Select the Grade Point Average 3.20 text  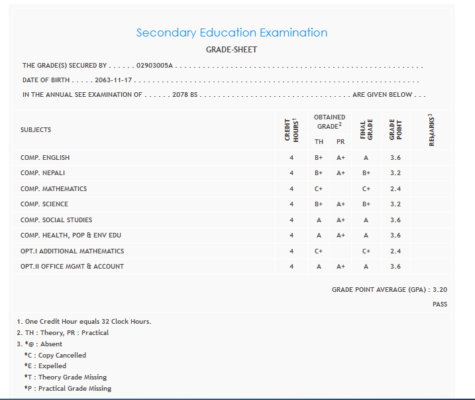tap(390, 290)
